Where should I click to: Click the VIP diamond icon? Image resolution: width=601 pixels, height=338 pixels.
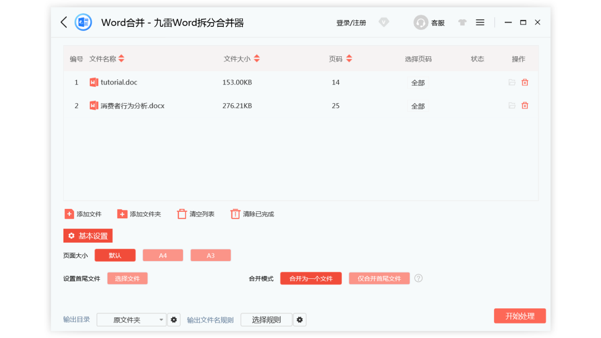(x=384, y=22)
